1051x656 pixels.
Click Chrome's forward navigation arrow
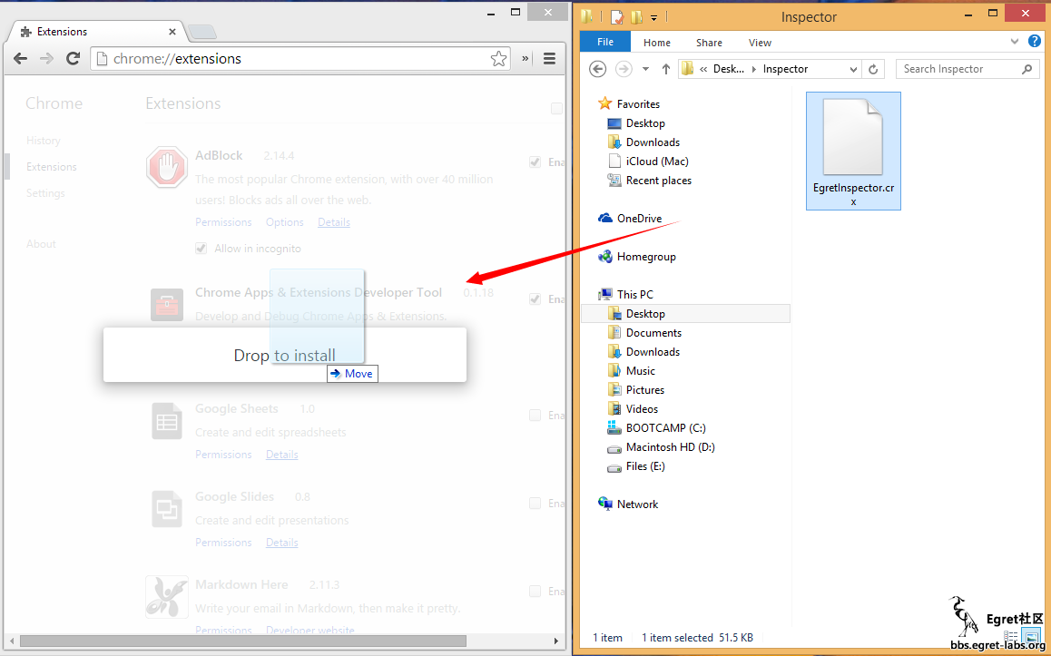(46, 58)
